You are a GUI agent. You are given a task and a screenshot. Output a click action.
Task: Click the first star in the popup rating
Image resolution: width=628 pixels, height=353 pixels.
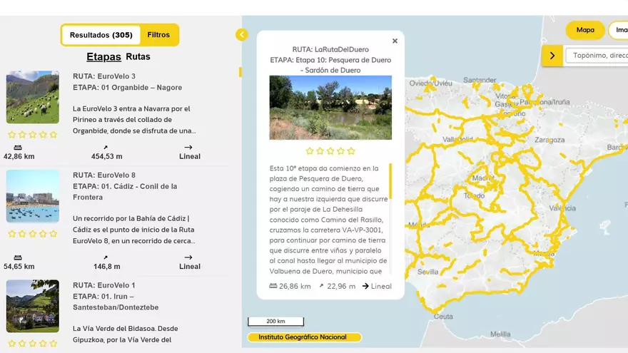coord(310,151)
